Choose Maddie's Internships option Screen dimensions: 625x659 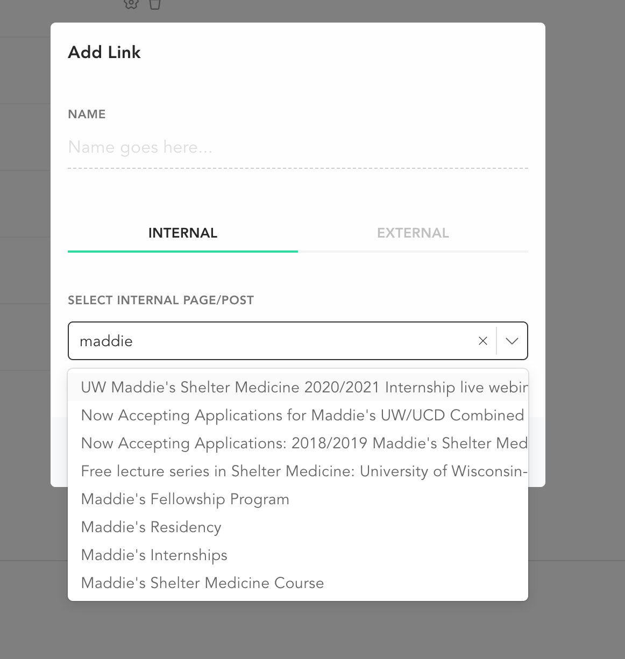tap(154, 555)
